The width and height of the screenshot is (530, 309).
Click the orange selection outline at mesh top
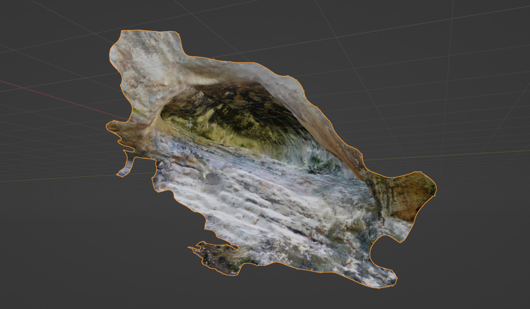pyautogui.click(x=150, y=31)
